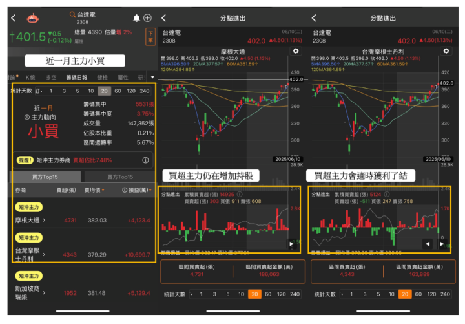Open the 健檢 tab
Screen dimensions: 465x324
[x=102, y=78]
